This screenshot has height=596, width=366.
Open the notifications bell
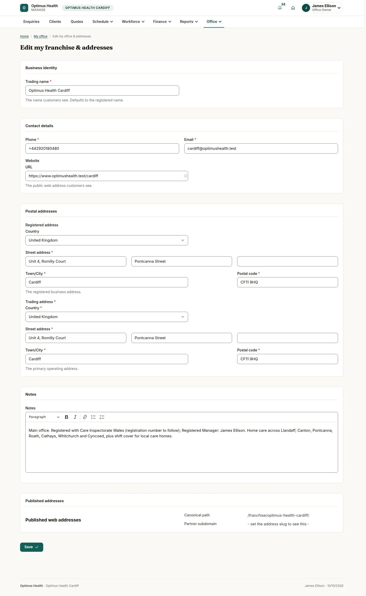pos(280,8)
